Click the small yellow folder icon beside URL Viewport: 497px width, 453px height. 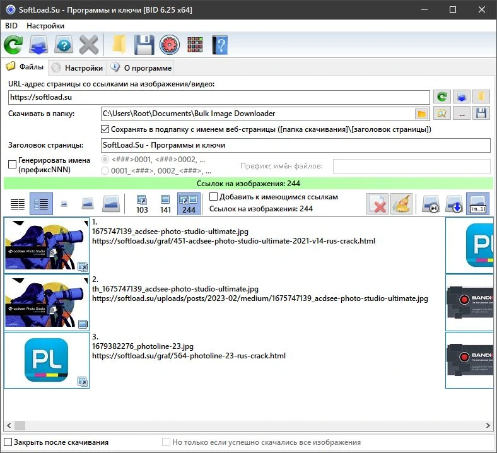point(481,97)
